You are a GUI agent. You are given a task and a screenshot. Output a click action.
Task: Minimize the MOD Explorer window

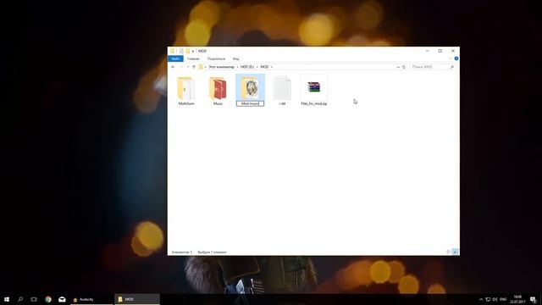427,51
